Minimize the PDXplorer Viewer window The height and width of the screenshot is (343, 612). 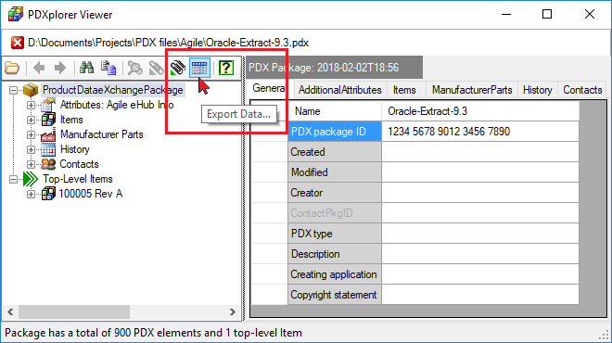tap(506, 15)
